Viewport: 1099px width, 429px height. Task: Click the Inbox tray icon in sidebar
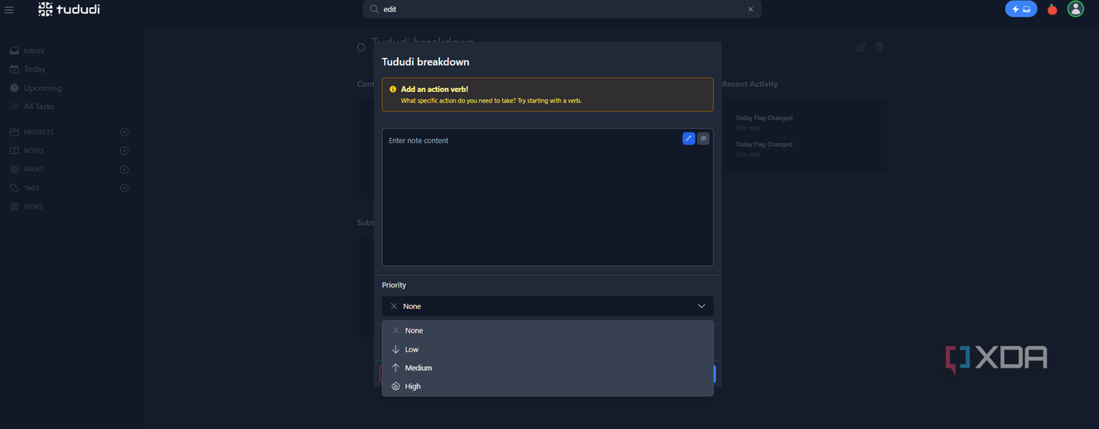(14, 51)
